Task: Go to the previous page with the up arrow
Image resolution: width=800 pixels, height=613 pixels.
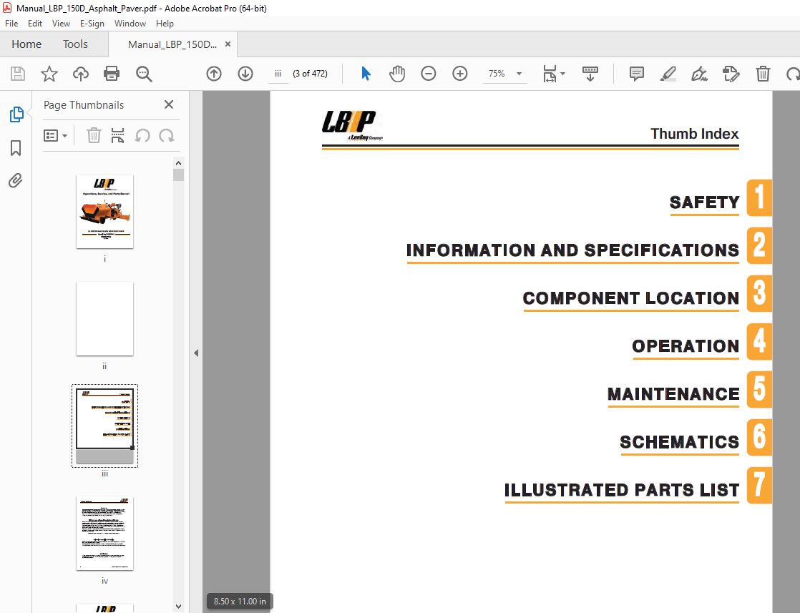Action: click(214, 74)
